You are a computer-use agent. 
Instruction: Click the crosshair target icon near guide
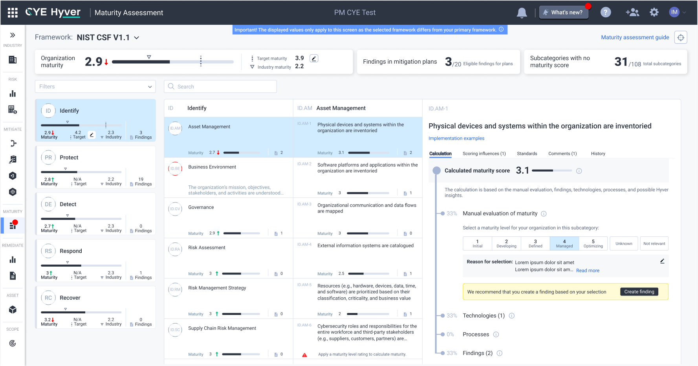pyautogui.click(x=681, y=37)
